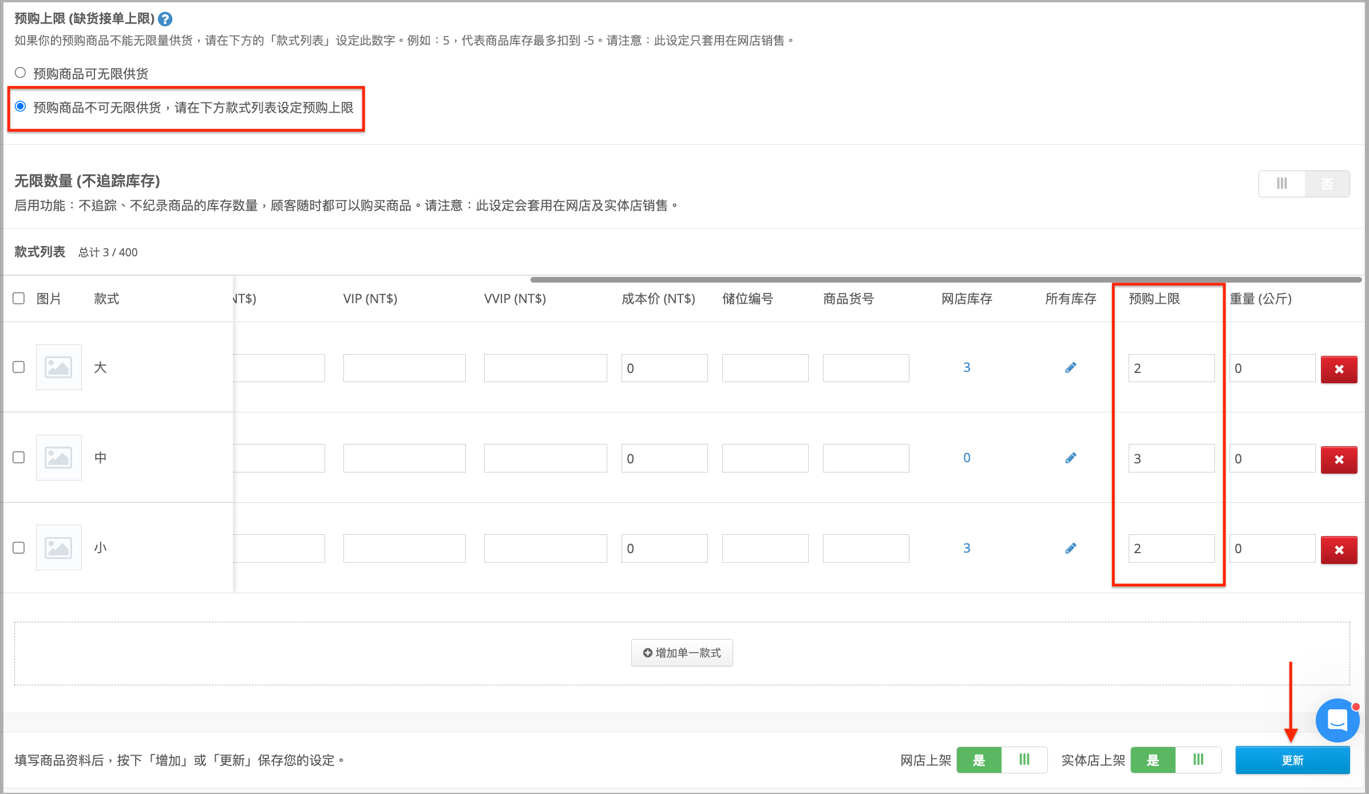Image resolution: width=1369 pixels, height=794 pixels.
Task: Toggle the 实体店上架 switch
Action: [x=1176, y=760]
